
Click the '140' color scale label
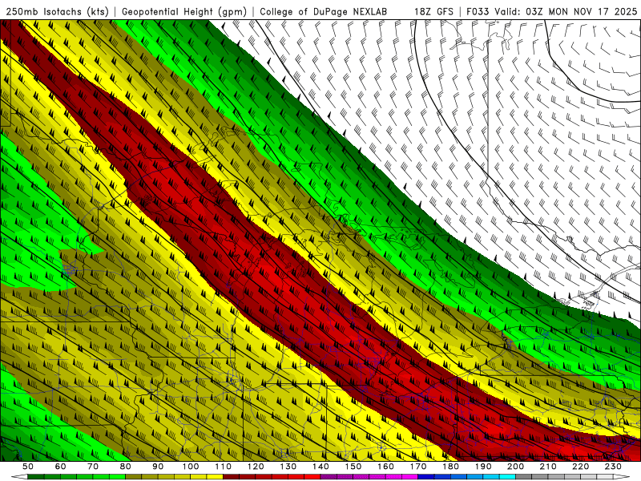coord(320,467)
